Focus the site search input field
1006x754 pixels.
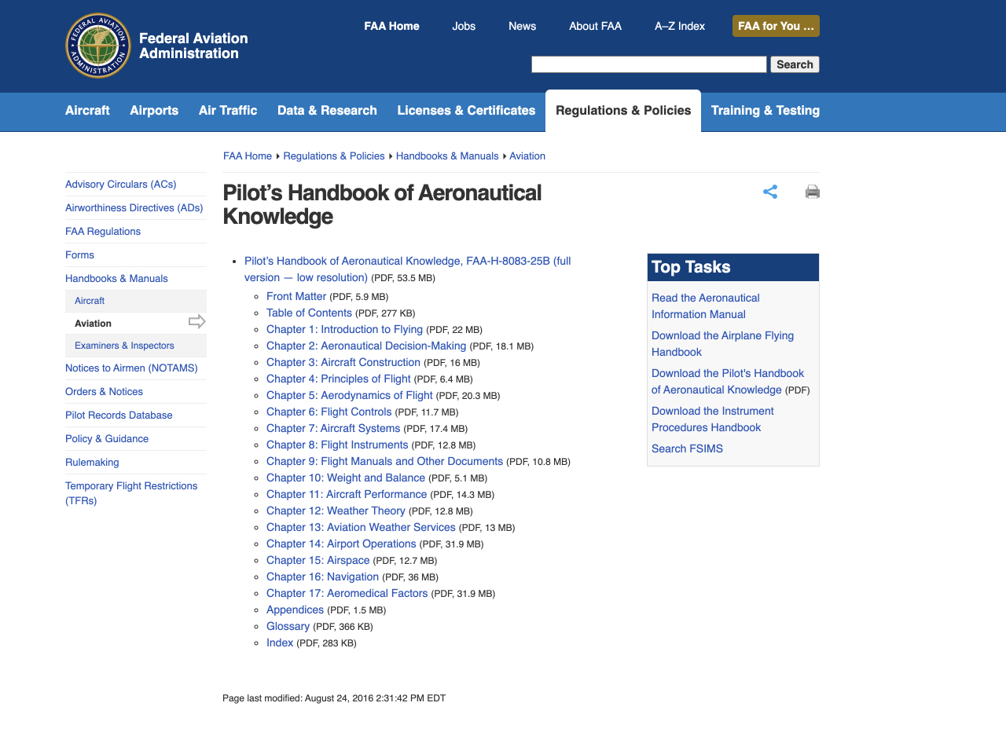click(x=649, y=64)
